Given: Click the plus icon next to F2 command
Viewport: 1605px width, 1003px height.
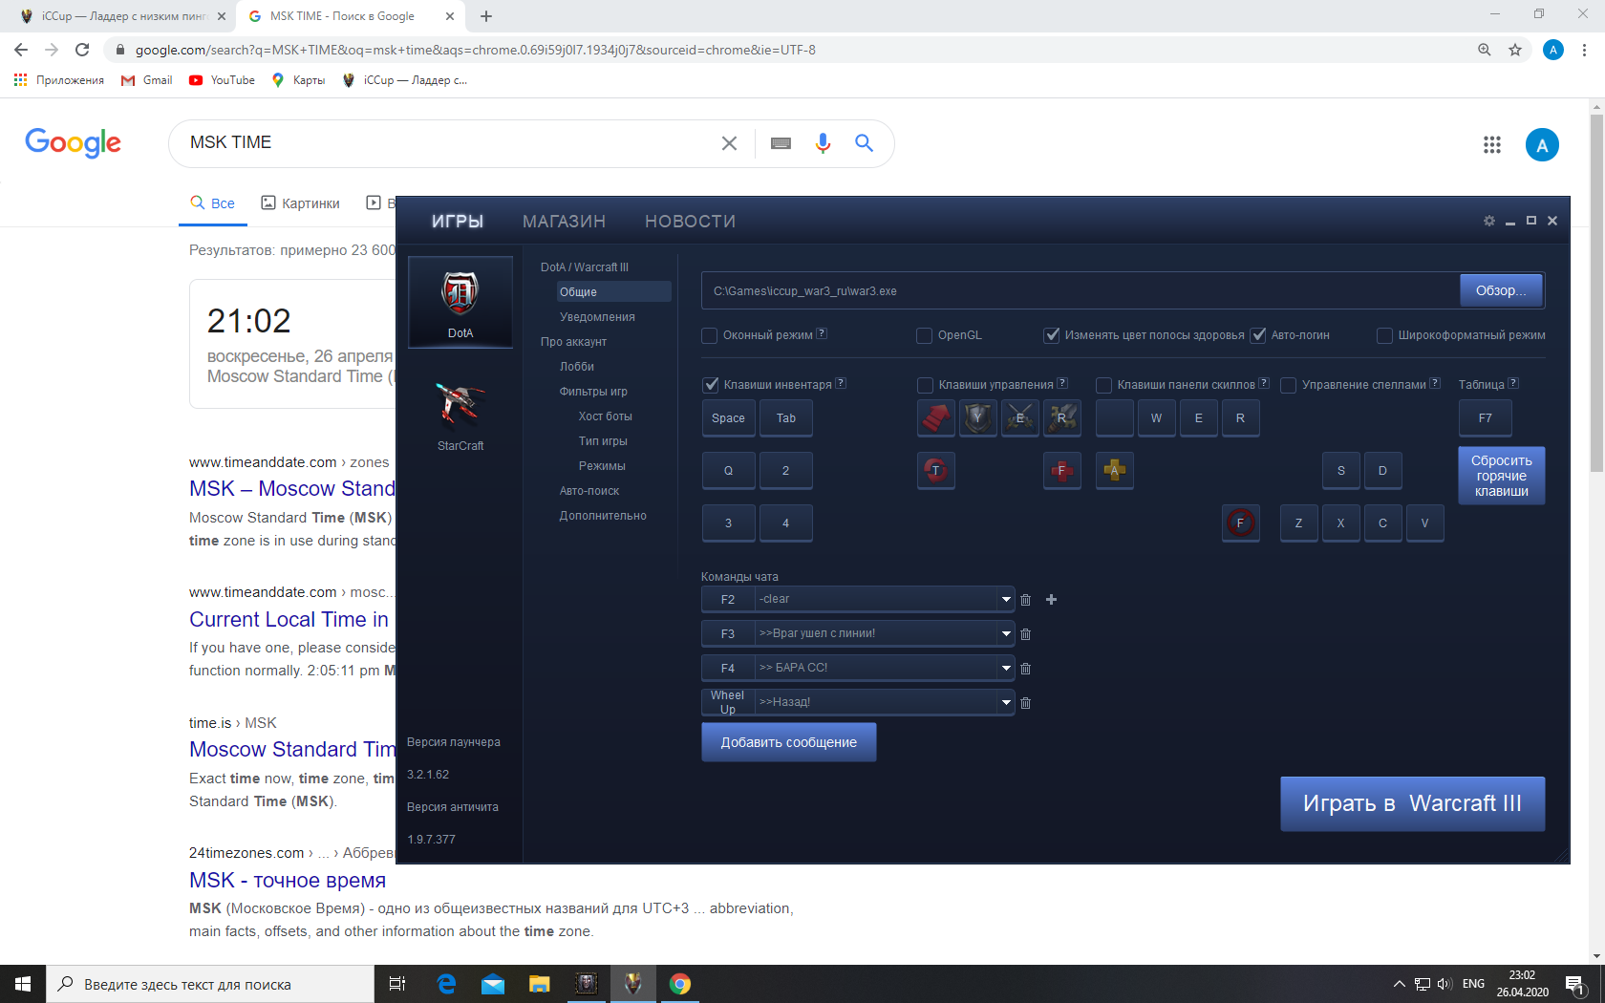Looking at the screenshot, I should tap(1051, 600).
